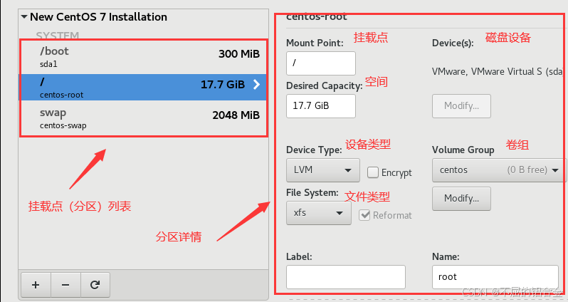Select the swap centos-swap partition entry
This screenshot has height=302, width=568.
(x=143, y=118)
